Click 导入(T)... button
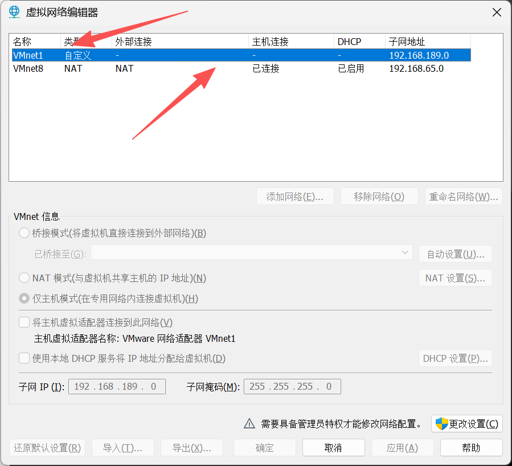Image resolution: width=512 pixels, height=466 pixels. click(x=123, y=448)
